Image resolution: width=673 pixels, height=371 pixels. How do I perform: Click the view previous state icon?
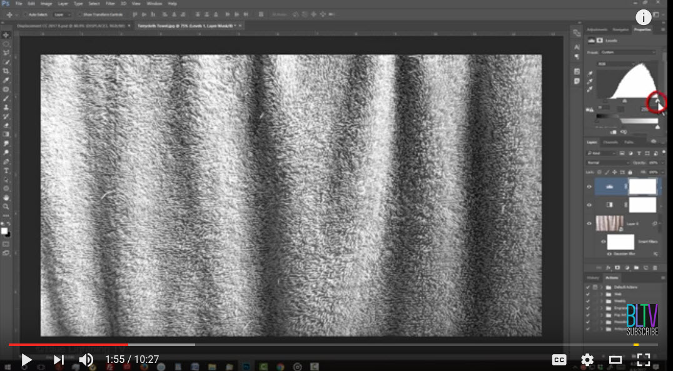tap(624, 132)
